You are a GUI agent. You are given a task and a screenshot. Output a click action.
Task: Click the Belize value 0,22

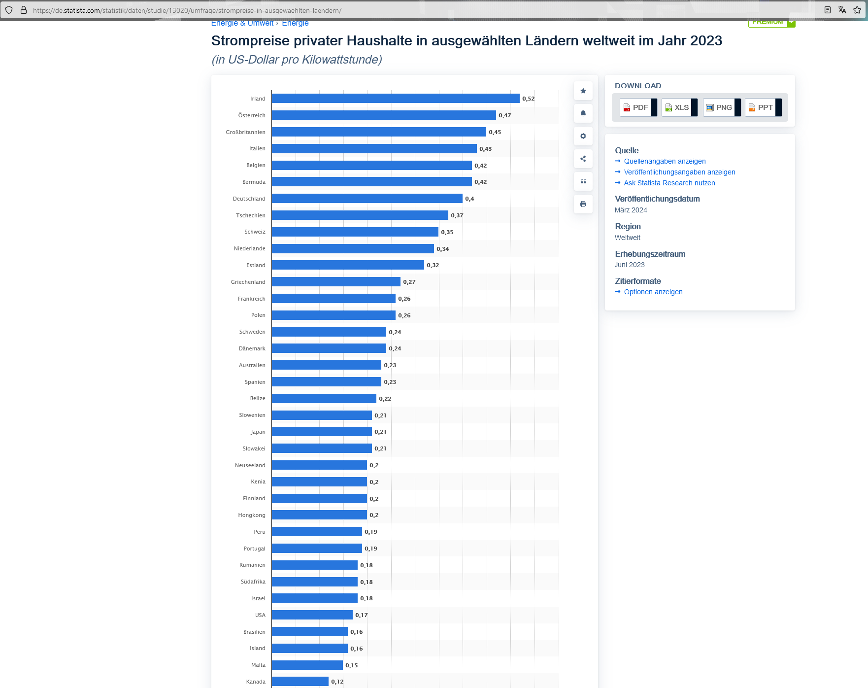tap(385, 399)
